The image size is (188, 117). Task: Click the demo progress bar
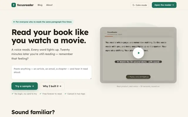pyautogui.click(x=138, y=36)
